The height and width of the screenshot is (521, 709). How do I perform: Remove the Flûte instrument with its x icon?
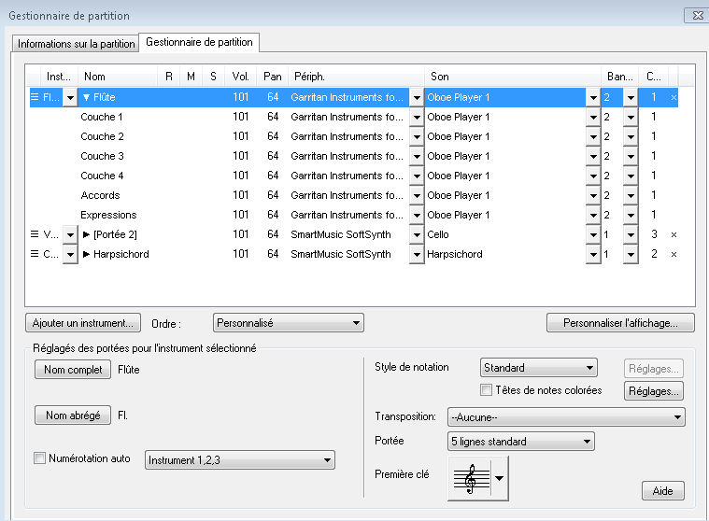click(674, 97)
